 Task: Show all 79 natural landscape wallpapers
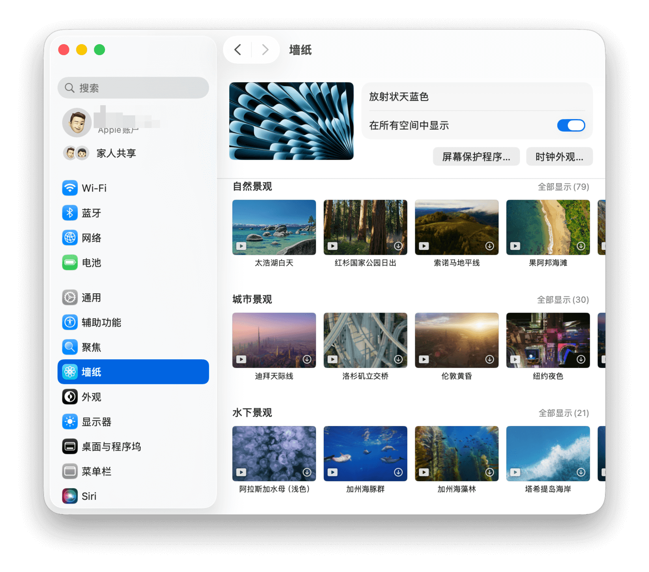[x=563, y=187]
